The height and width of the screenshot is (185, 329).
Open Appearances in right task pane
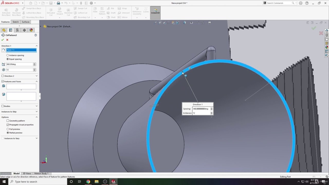pyautogui.click(x=327, y=47)
